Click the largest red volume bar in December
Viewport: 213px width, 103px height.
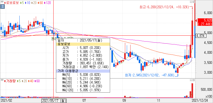[192, 90]
